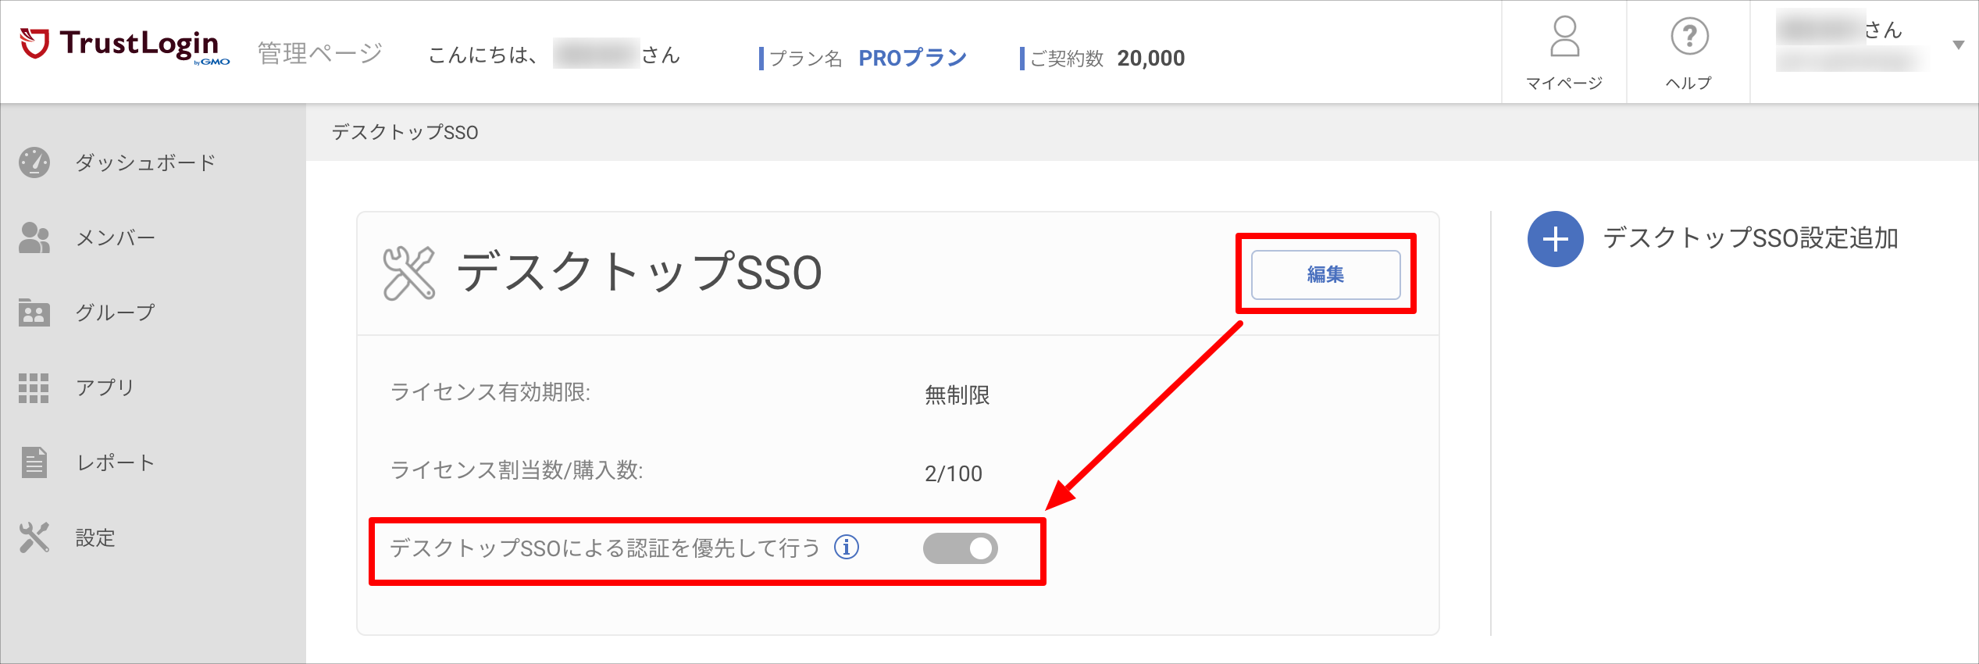1979x664 pixels.
Task: Click the ダッシュボード gauge icon
Action: pos(34,162)
